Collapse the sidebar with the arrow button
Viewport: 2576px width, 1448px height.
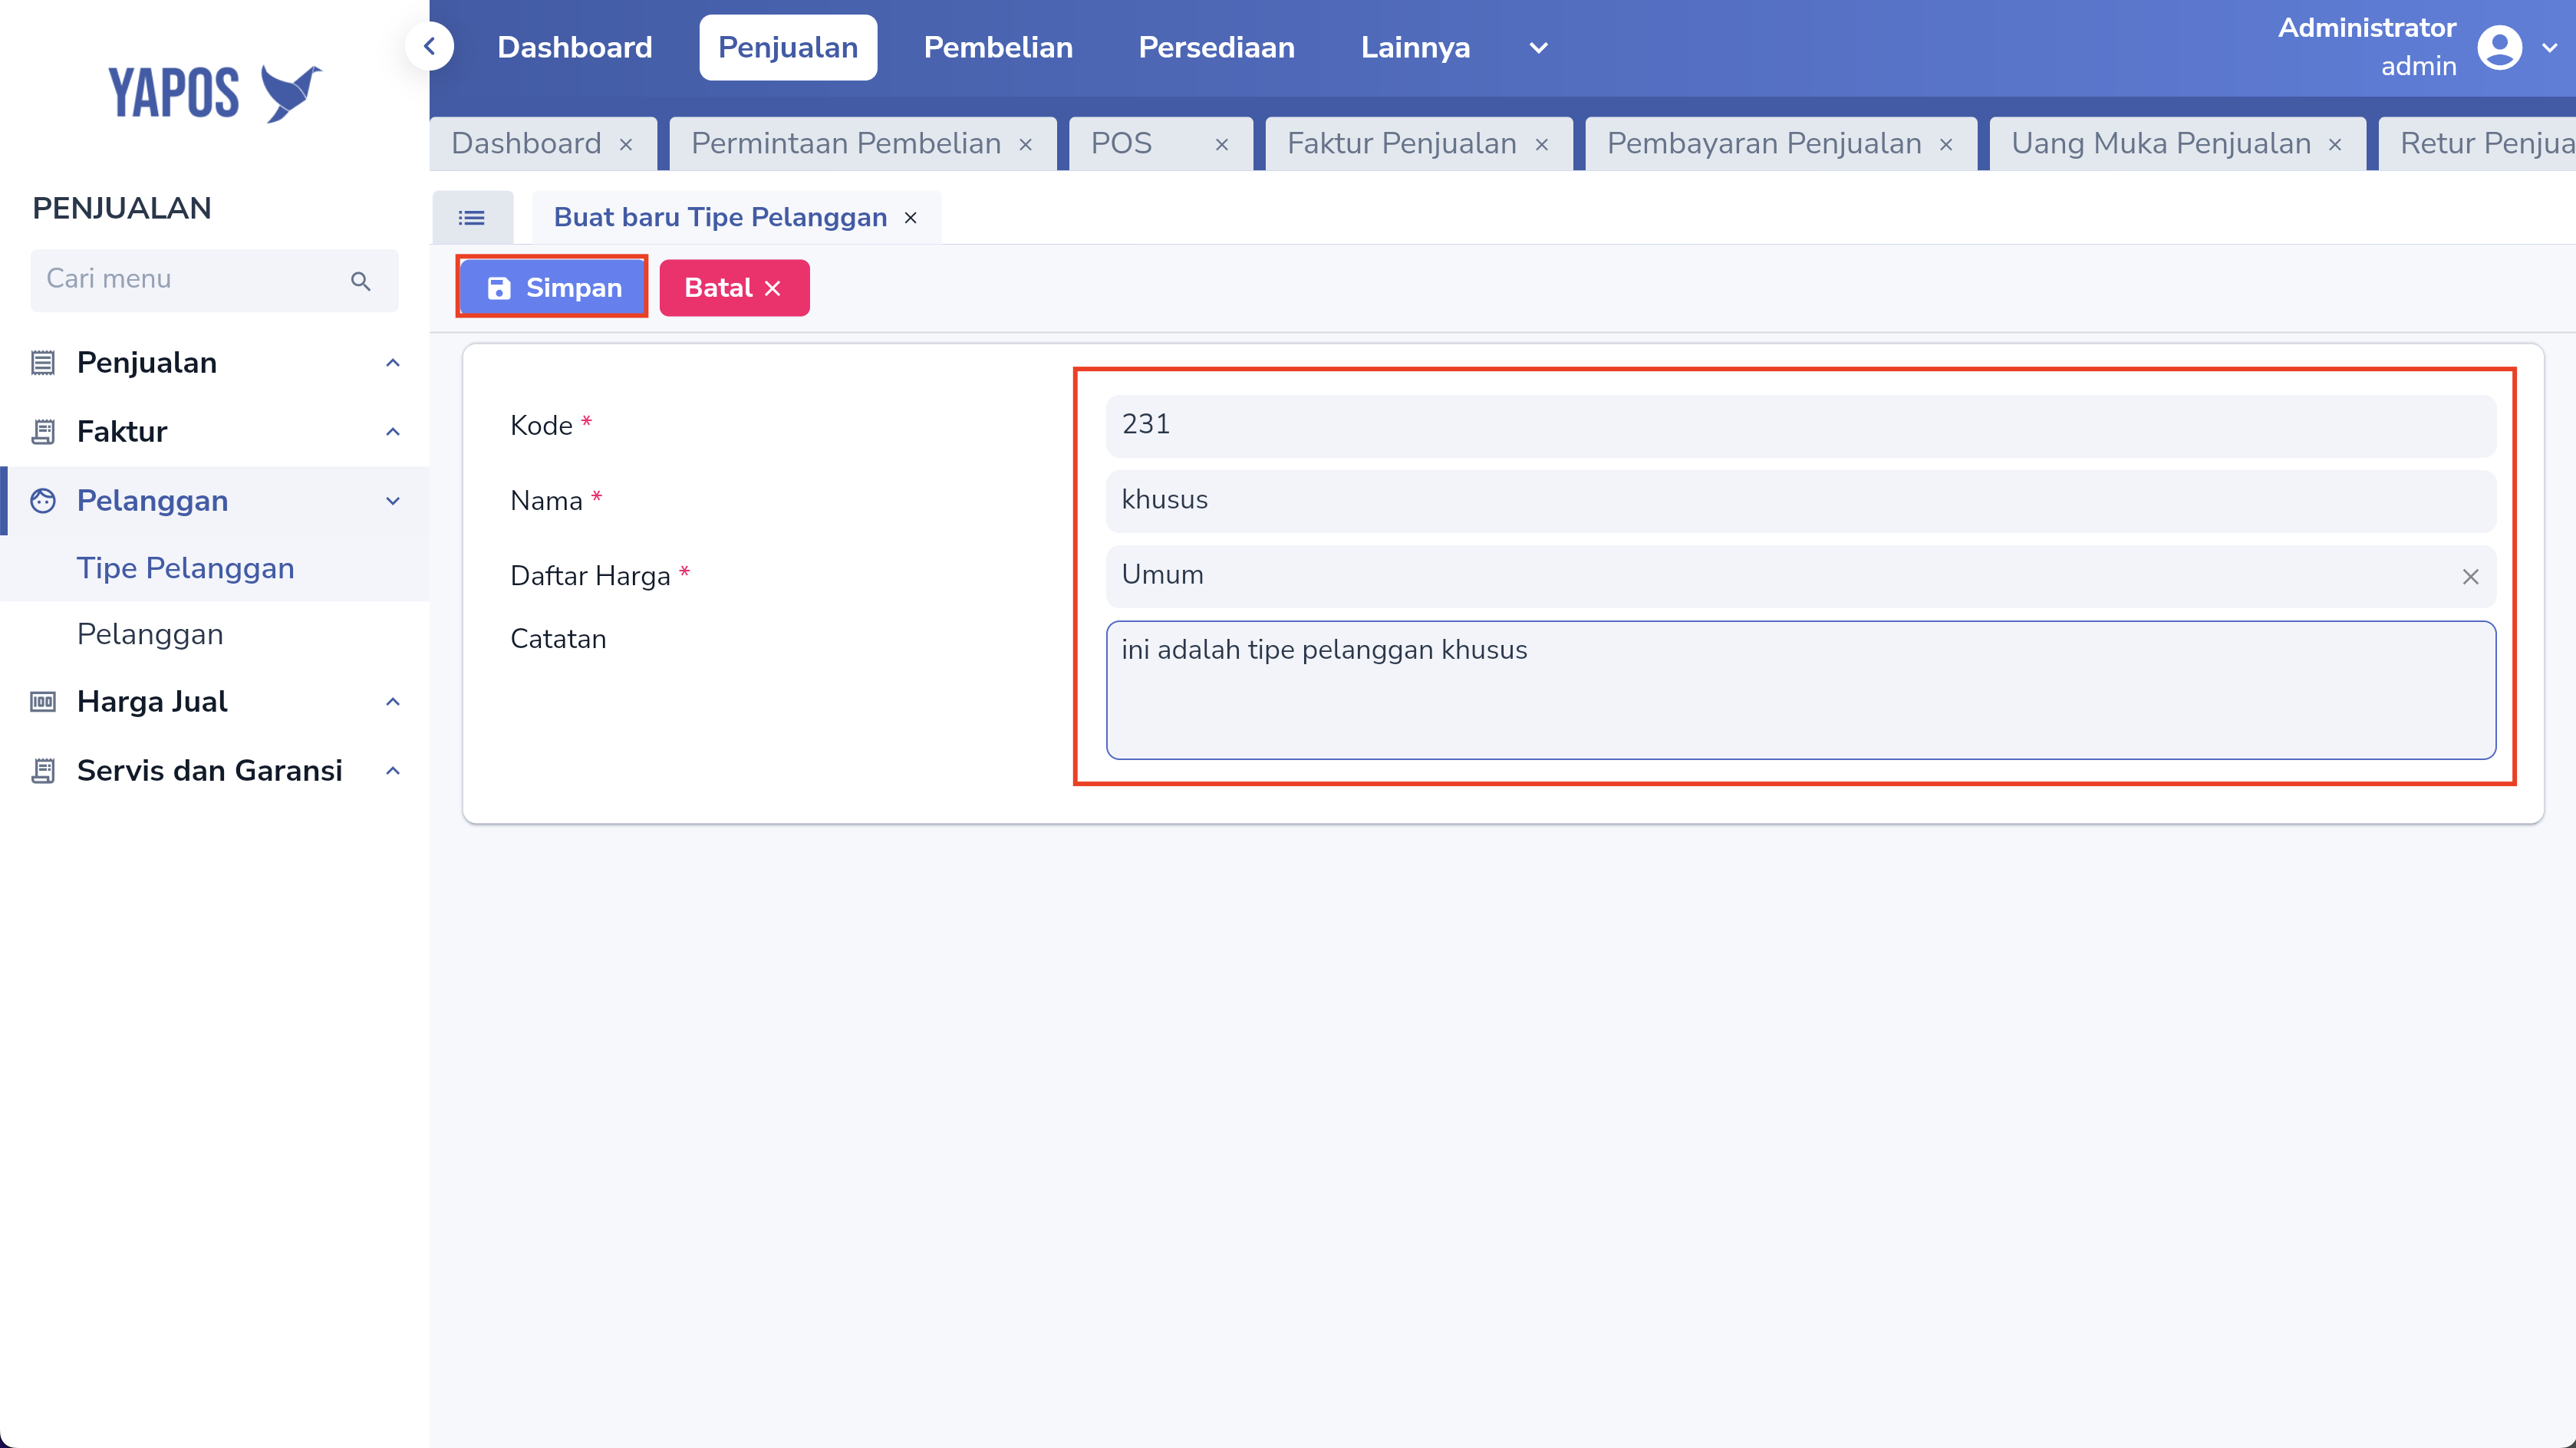tap(430, 47)
